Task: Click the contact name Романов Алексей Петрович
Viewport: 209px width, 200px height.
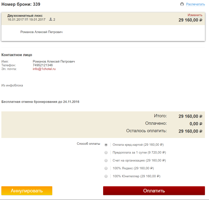Action: tap(54, 61)
